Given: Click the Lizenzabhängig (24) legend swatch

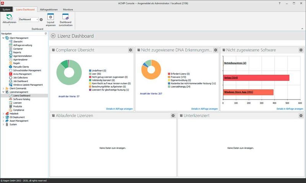Looking at the screenshot, I should click(169, 87).
